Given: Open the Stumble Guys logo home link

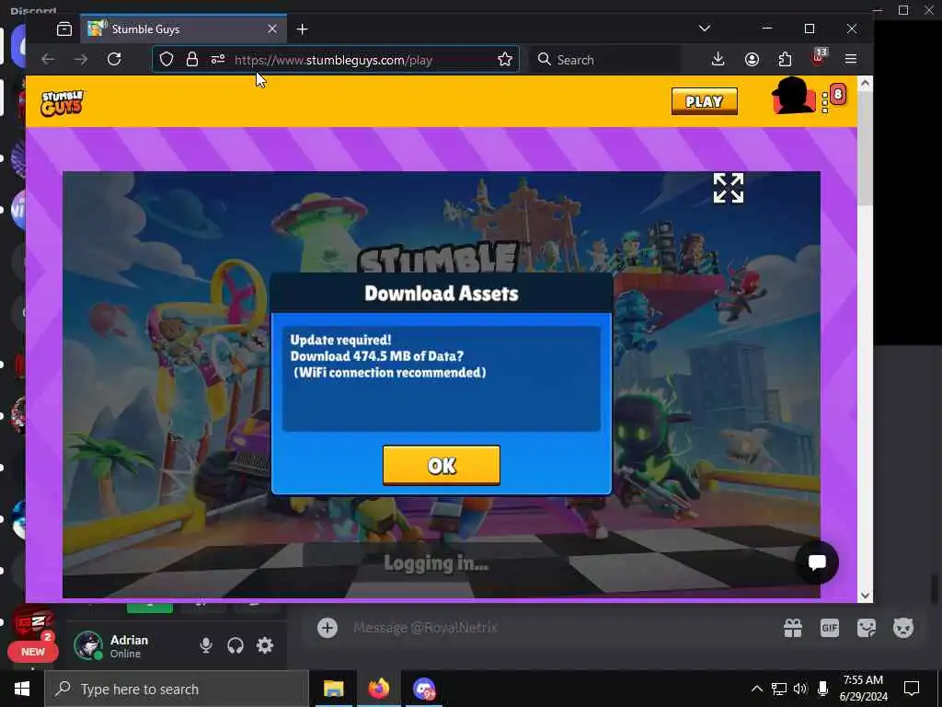Looking at the screenshot, I should point(63,102).
